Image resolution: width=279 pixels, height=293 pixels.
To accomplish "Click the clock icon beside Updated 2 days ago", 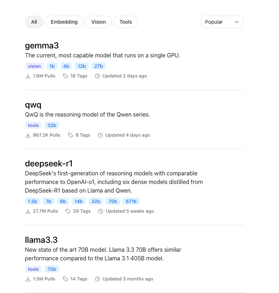I will point(97,76).
